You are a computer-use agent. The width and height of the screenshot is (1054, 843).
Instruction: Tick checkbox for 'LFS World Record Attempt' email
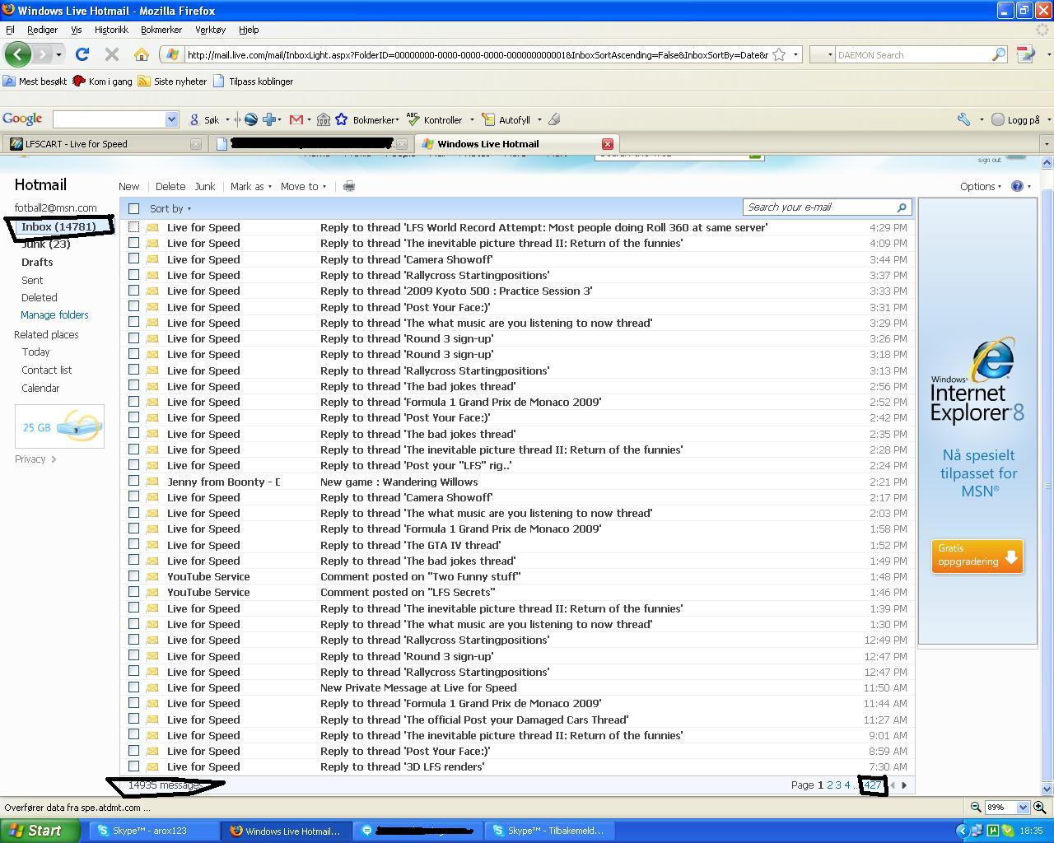[x=133, y=227]
